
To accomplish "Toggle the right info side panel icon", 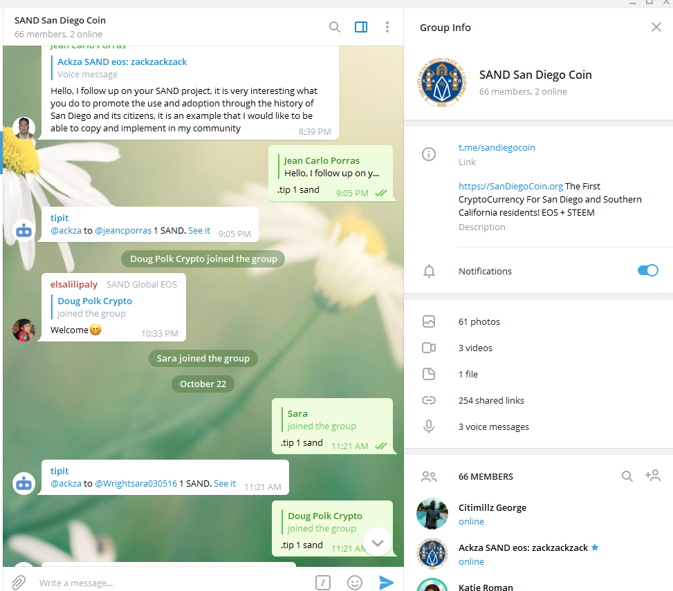I will pyautogui.click(x=361, y=28).
